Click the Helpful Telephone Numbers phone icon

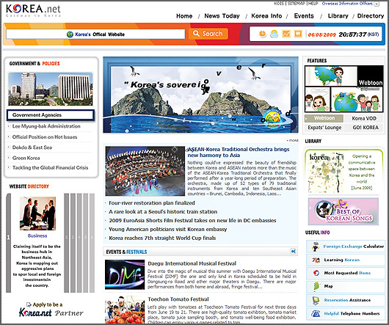click(316, 313)
